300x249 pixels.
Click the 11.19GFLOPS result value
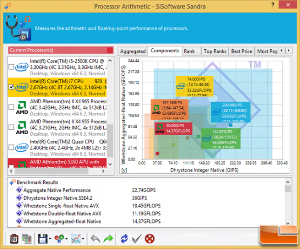147,213
